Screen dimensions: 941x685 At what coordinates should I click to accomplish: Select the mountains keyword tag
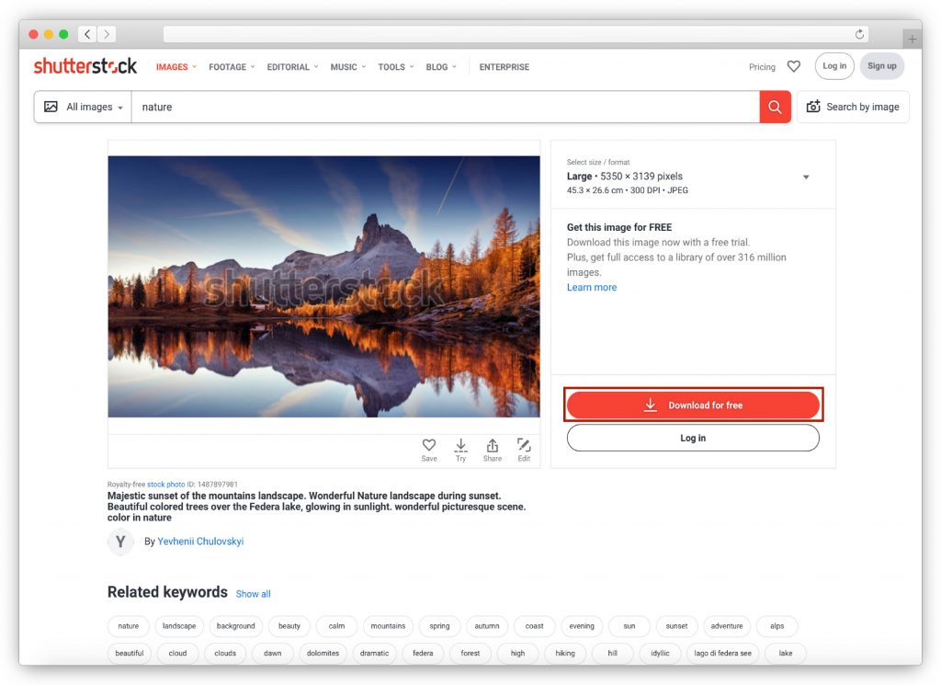click(389, 626)
